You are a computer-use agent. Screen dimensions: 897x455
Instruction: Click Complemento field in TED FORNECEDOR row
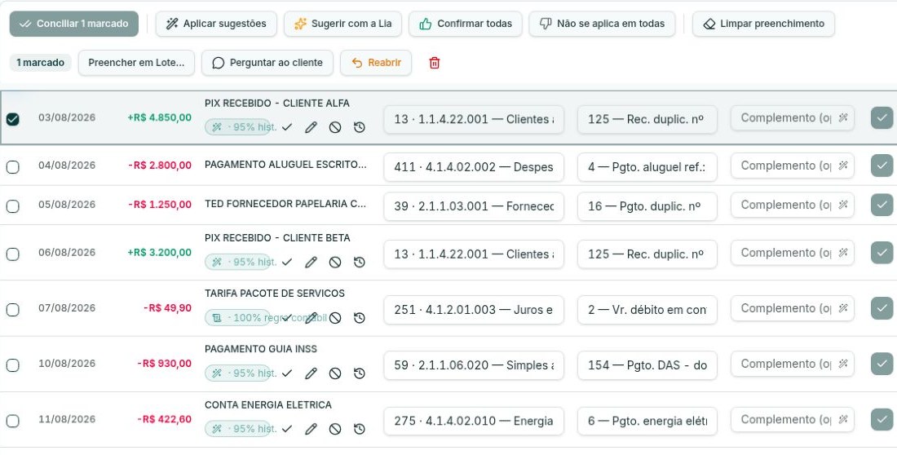793,205
